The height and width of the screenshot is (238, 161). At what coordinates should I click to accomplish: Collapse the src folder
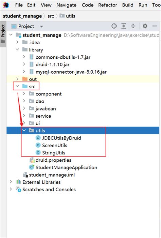(x=17, y=86)
